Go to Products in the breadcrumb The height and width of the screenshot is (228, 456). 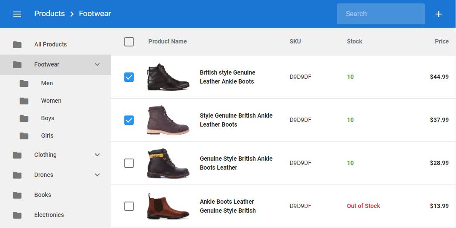pos(49,14)
